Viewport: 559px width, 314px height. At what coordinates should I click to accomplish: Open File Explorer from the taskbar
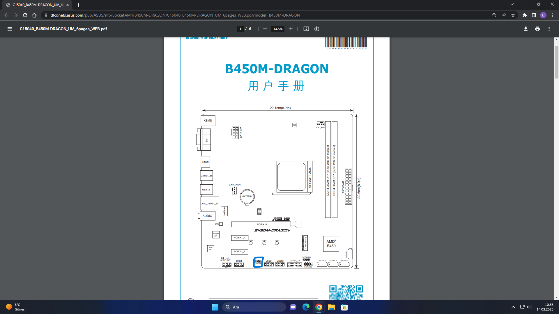click(331, 307)
